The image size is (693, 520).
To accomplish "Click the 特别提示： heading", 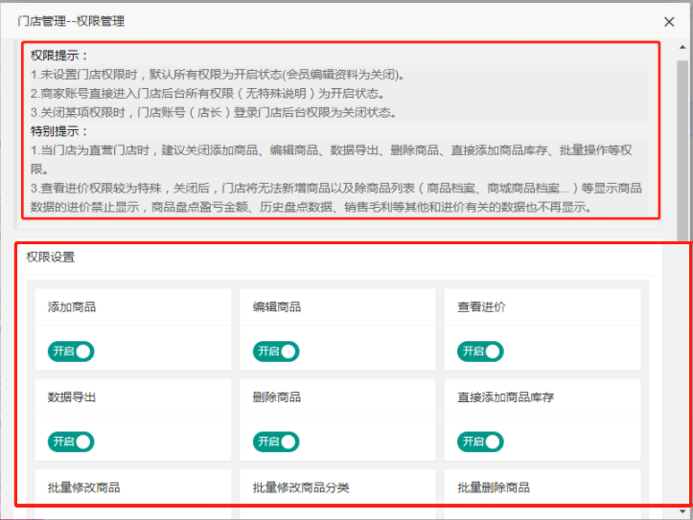I will tap(59, 131).
